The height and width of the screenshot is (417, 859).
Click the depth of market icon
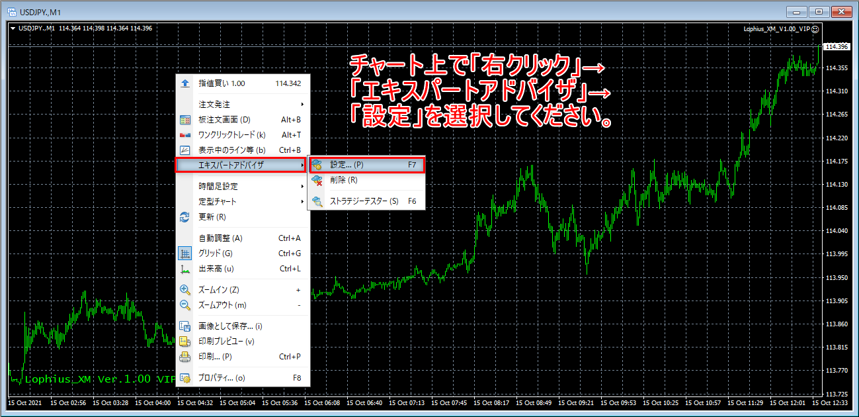coord(185,120)
